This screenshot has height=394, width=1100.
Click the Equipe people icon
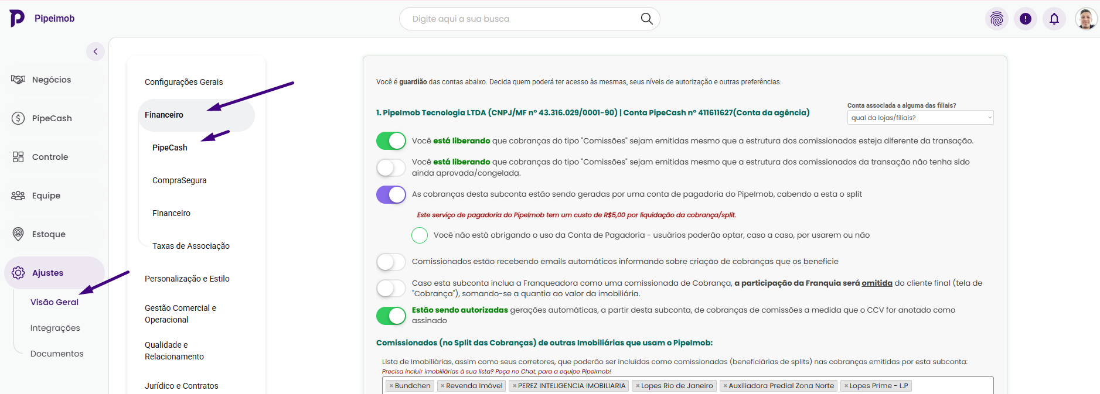[x=18, y=196]
